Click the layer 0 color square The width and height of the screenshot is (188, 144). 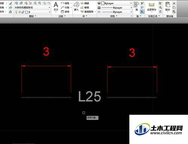pyautogui.click(x=26, y=12)
